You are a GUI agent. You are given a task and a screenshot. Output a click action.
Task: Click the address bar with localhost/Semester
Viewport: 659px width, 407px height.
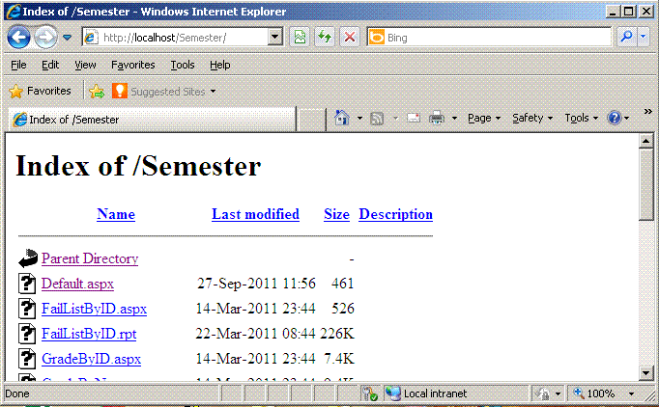[176, 38]
